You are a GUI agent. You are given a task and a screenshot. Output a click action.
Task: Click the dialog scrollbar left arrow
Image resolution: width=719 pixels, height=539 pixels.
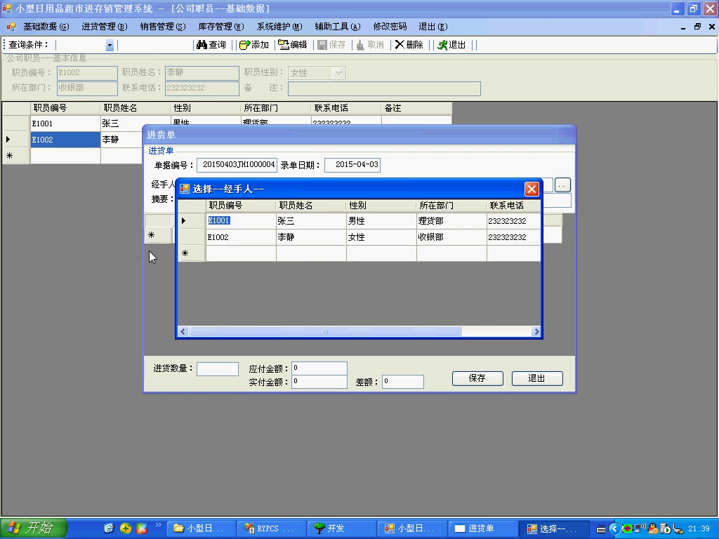point(183,331)
